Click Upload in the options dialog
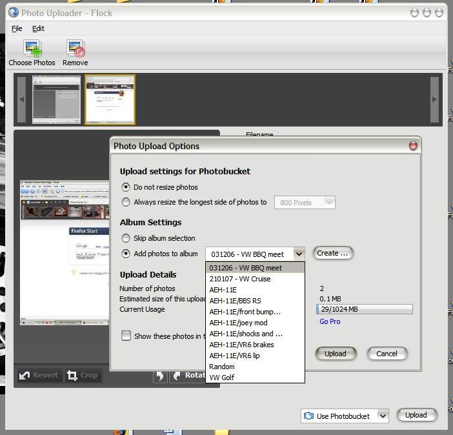 [336, 354]
